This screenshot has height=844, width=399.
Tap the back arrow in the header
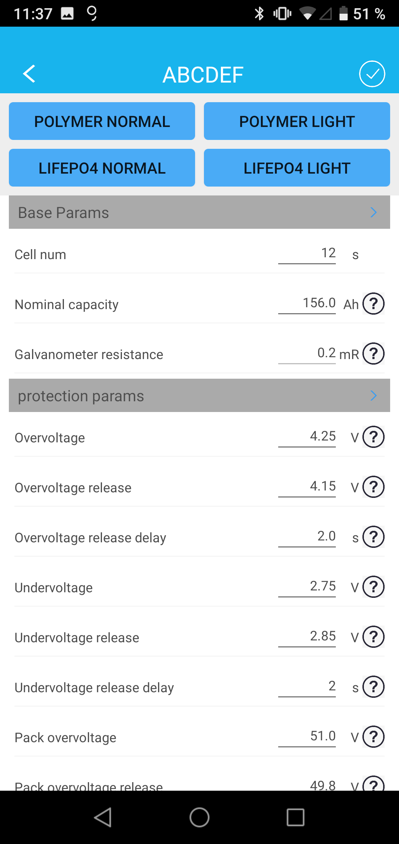(x=29, y=74)
